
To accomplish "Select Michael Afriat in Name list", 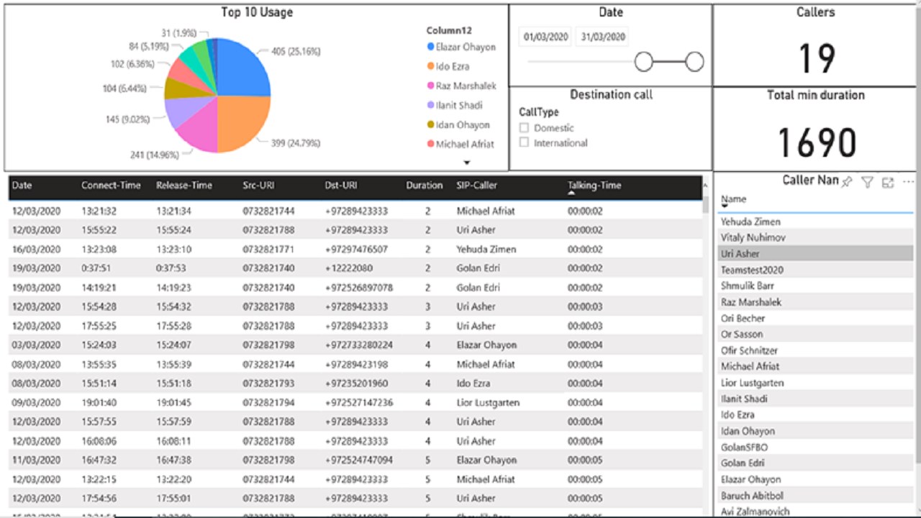I will [x=815, y=366].
